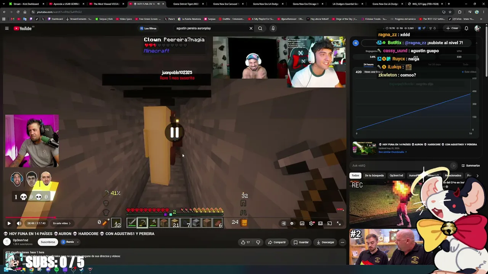Clear the search query with the X

(x=251, y=28)
